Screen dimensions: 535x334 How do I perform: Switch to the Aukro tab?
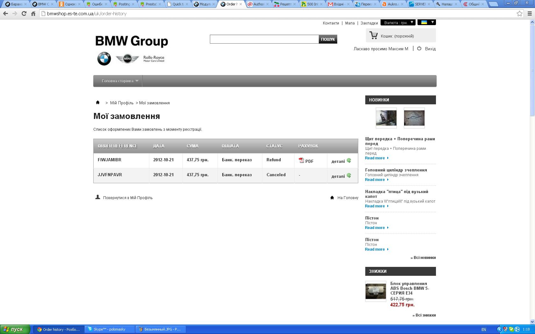(393, 4)
